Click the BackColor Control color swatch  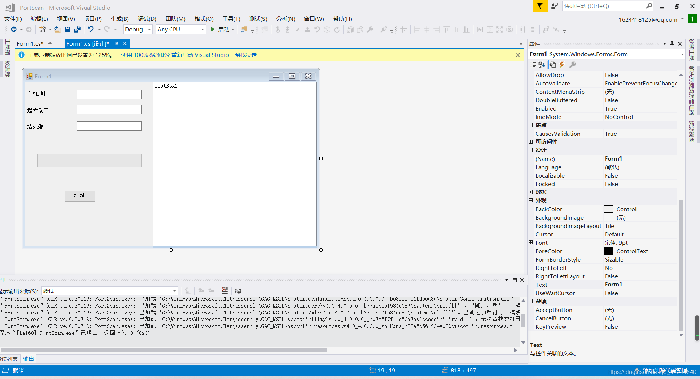tap(608, 209)
